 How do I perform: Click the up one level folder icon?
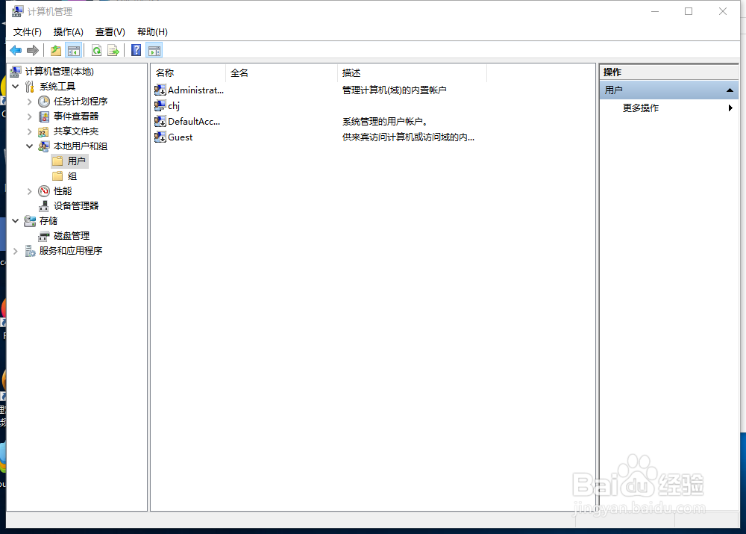pyautogui.click(x=55, y=50)
